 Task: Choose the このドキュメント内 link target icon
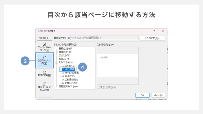click(x=44, y=57)
